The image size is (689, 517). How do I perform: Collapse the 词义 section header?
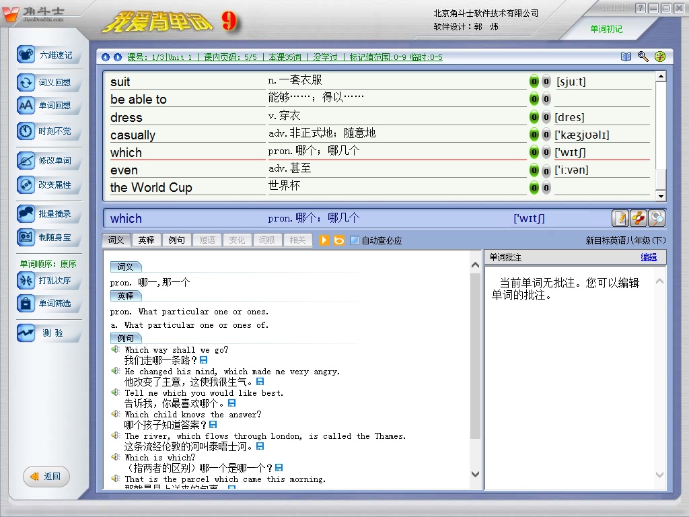(x=126, y=267)
